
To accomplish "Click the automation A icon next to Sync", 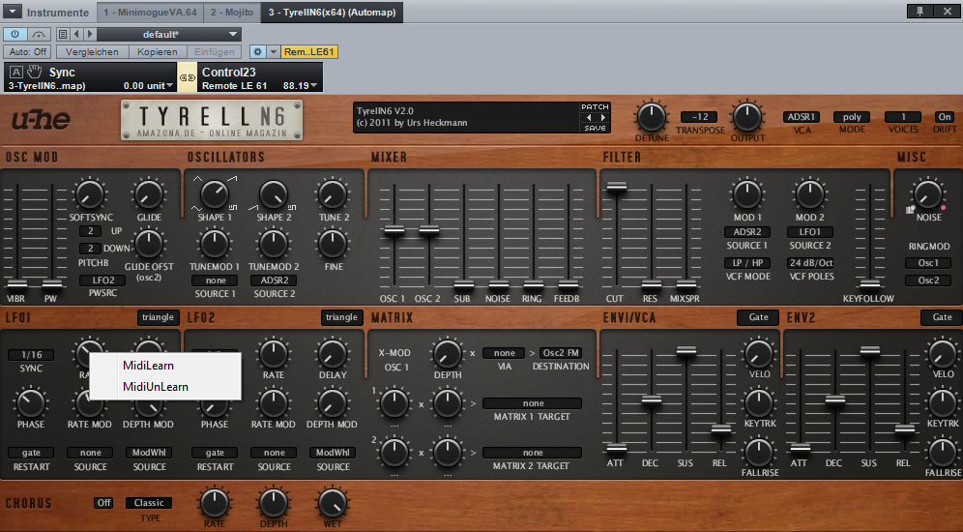I will pos(16,72).
